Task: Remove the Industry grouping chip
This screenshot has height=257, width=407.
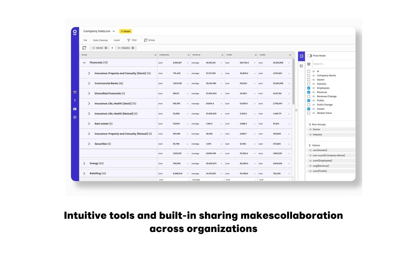Action: [133, 48]
